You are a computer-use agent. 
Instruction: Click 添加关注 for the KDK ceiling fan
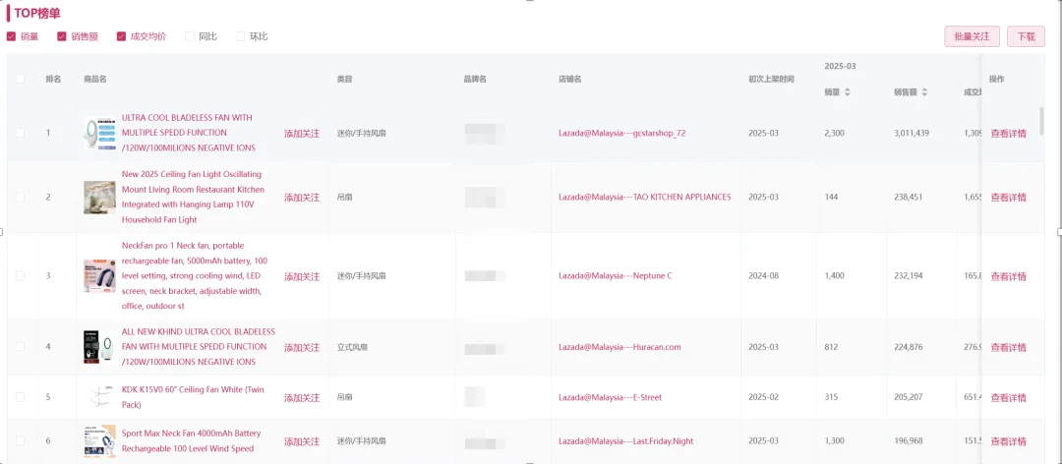(x=302, y=398)
